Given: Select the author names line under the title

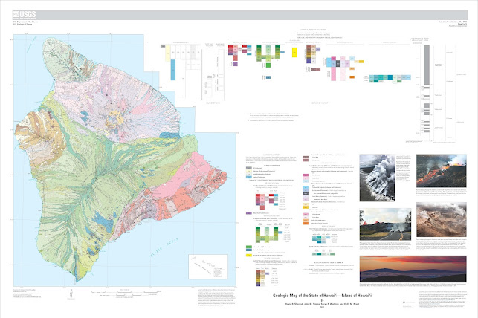Looking at the screenshot, I should pyautogui.click(x=322, y=304).
